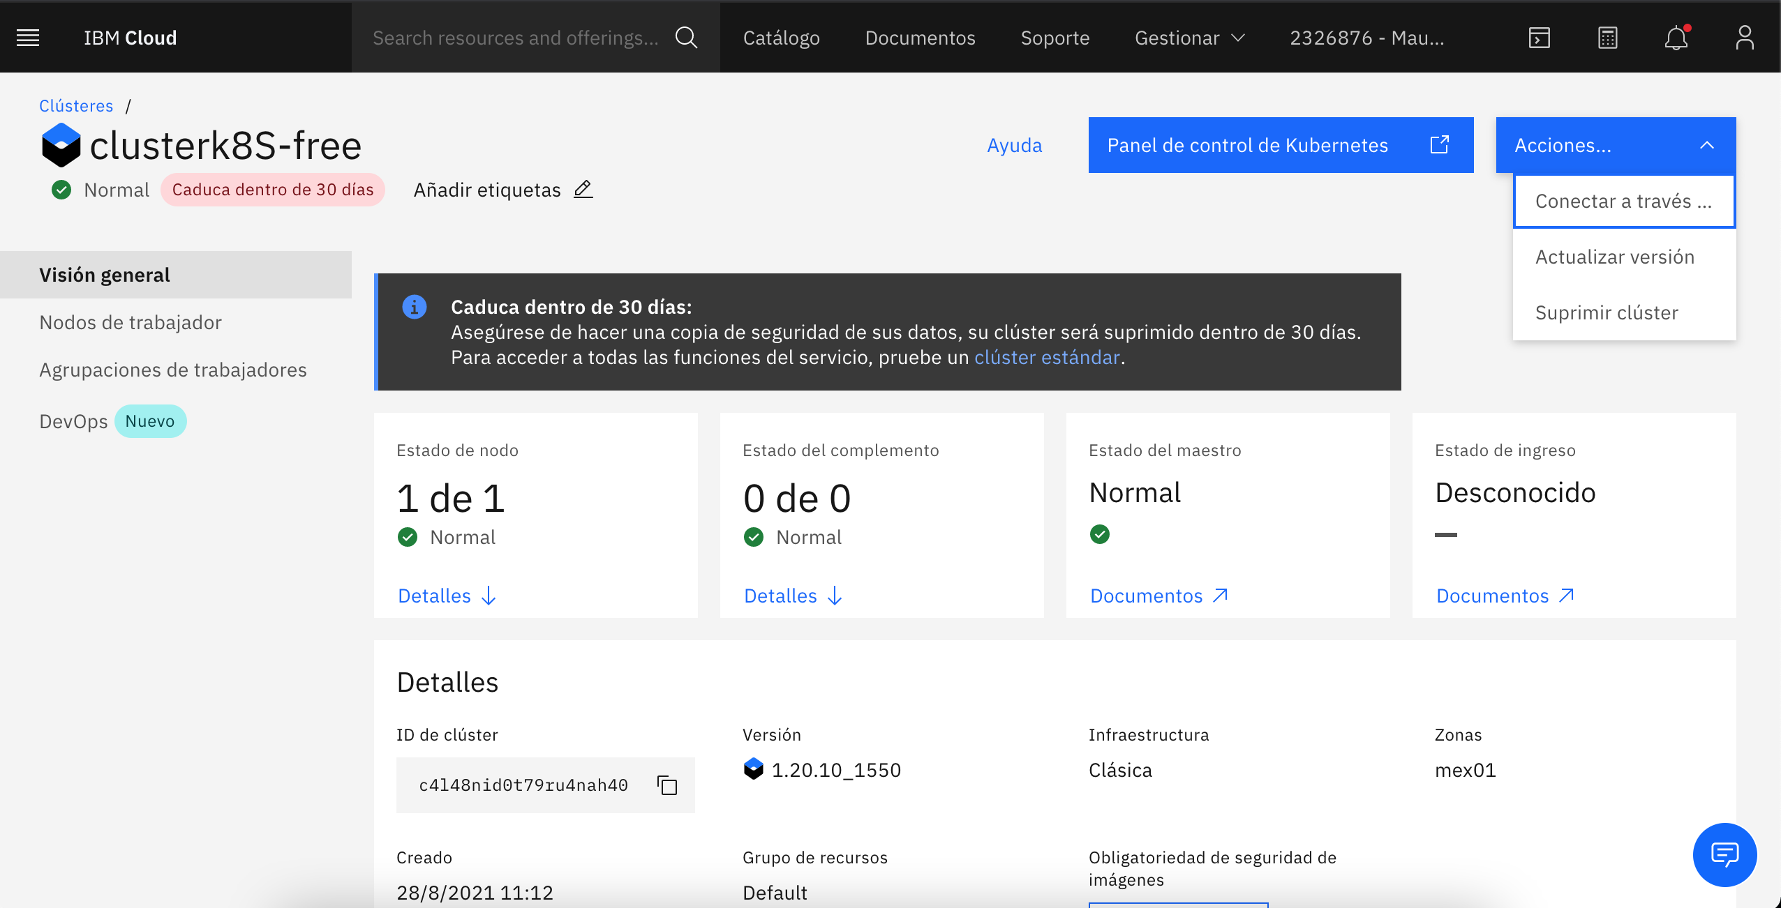Click infrastructure value Clásica
Image resolution: width=1781 pixels, height=908 pixels.
coord(1120,770)
